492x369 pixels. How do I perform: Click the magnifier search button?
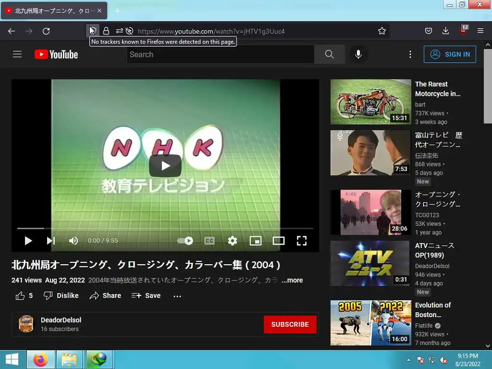coord(330,54)
